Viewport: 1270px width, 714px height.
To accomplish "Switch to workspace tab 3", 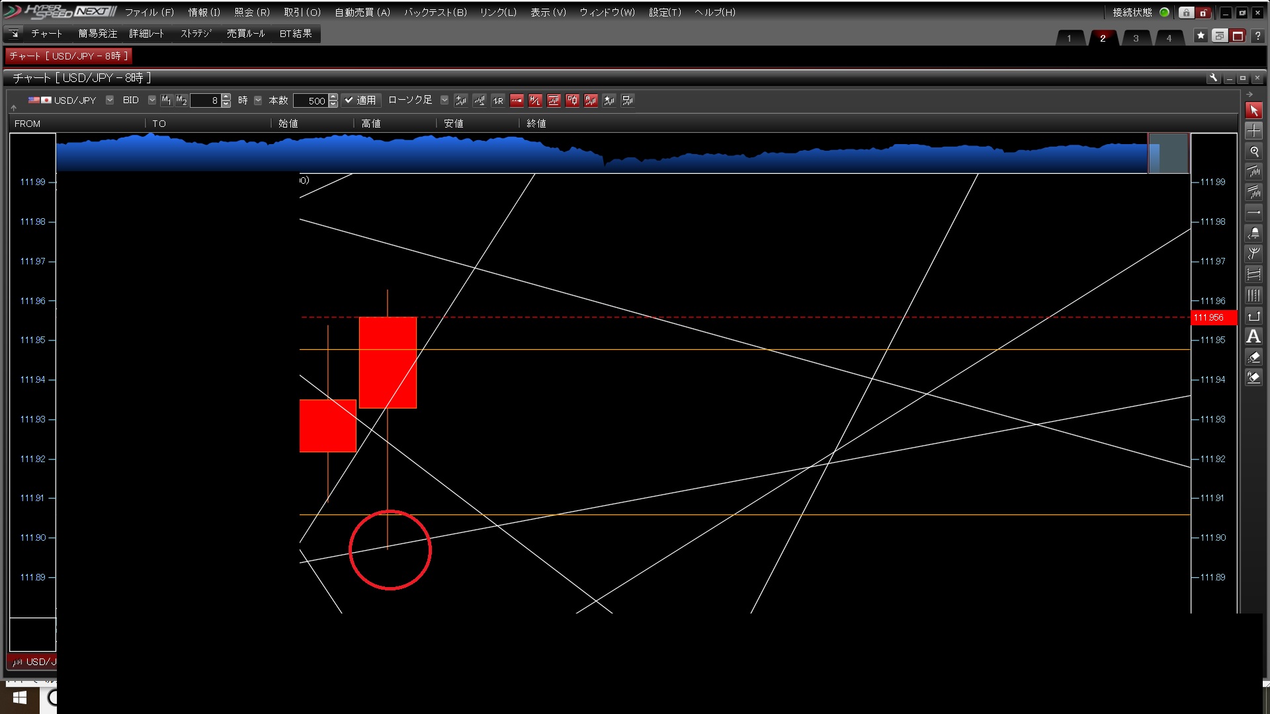I will (x=1136, y=38).
